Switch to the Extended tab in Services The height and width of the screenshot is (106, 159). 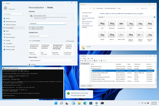(83, 86)
